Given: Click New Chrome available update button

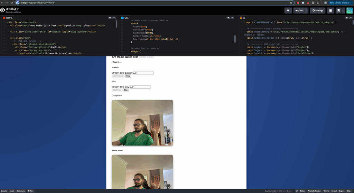Looking at the screenshot, I should click(x=341, y=3).
